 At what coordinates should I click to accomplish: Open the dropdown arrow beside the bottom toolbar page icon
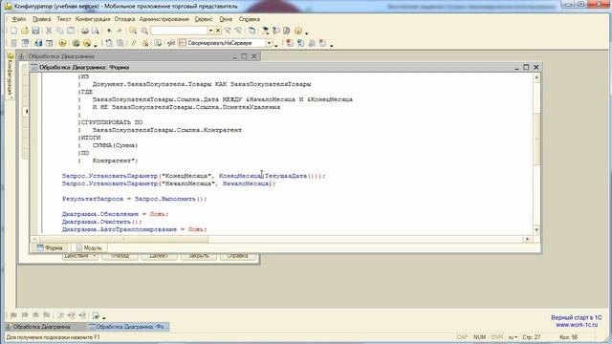(104, 317)
